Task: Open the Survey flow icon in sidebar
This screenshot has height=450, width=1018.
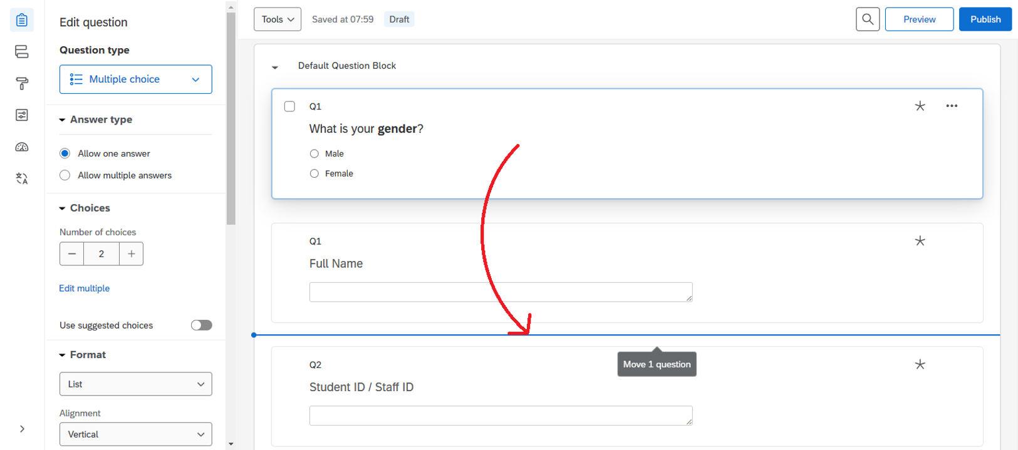Action: pos(22,51)
